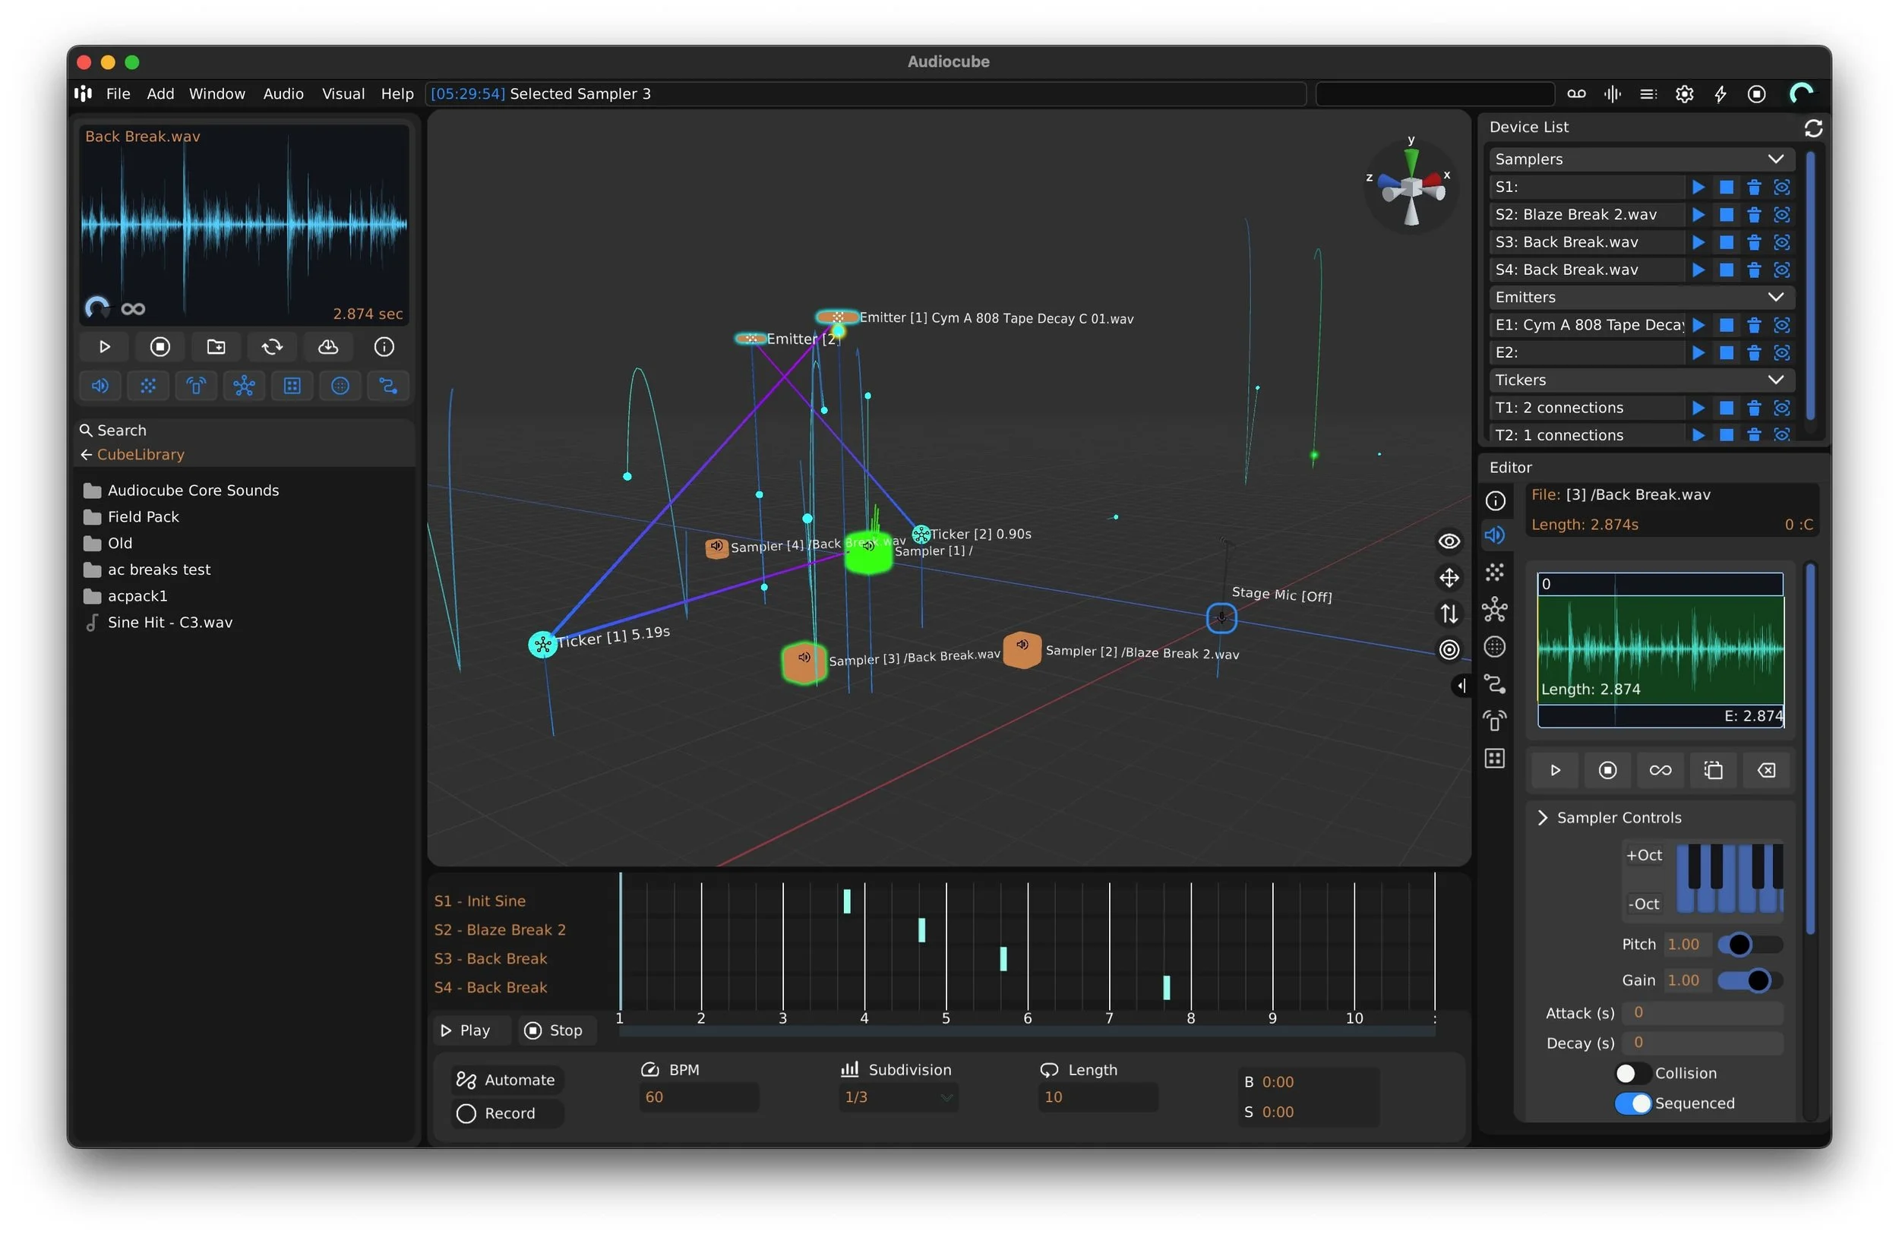Collapse the Emitters section in Device List
The width and height of the screenshot is (1899, 1237).
[1777, 298]
